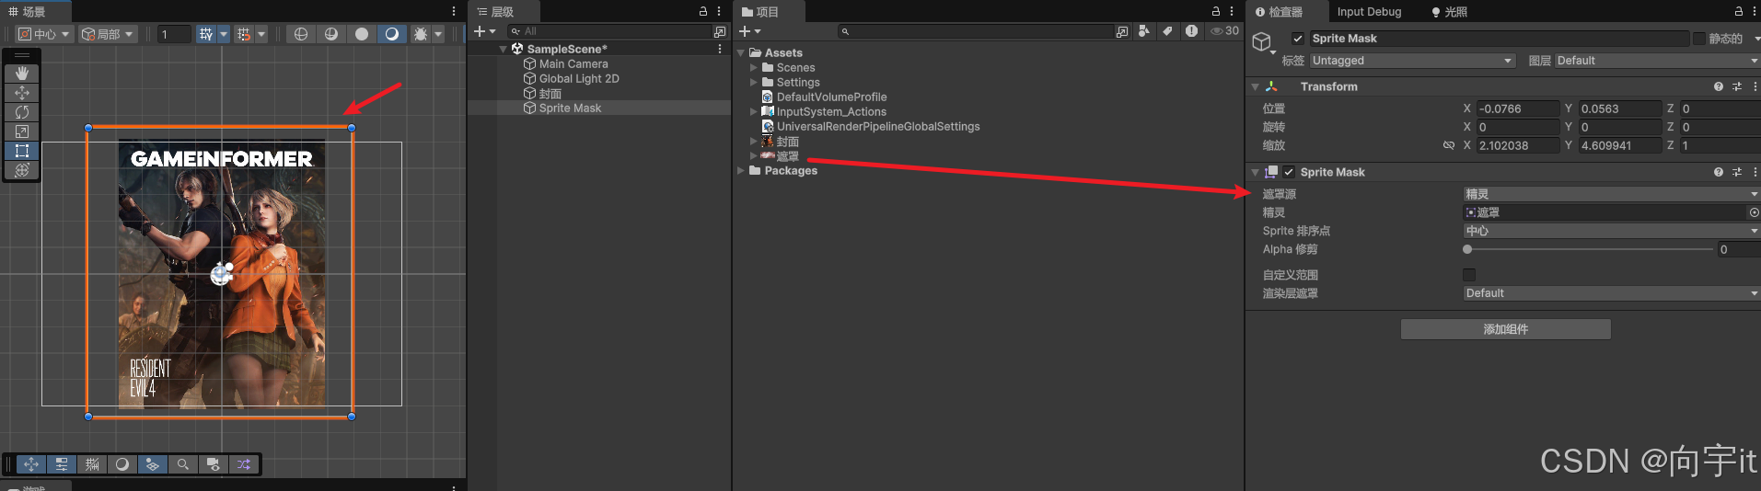Disable the Sprite Mask component checkbox
The height and width of the screenshot is (491, 1761).
point(1289,172)
